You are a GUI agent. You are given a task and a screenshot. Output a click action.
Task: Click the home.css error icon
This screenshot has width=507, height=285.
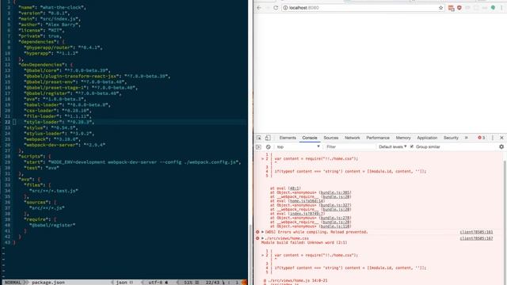point(257,238)
